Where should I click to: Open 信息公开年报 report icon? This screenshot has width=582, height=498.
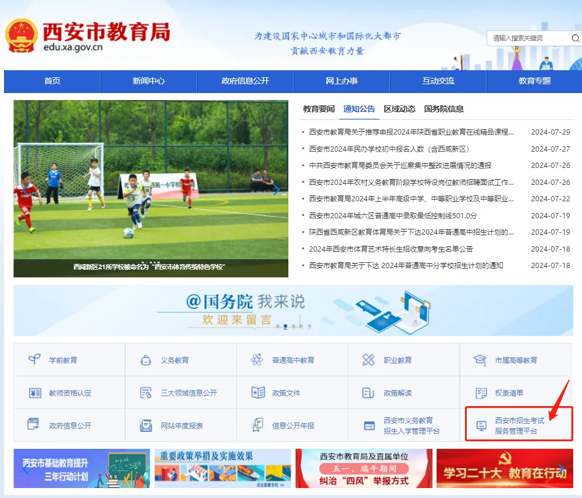click(x=257, y=425)
